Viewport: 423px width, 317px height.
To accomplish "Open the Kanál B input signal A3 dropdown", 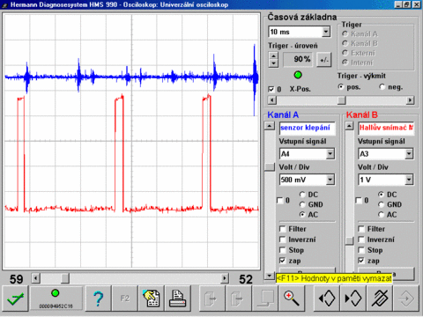I will (409, 154).
